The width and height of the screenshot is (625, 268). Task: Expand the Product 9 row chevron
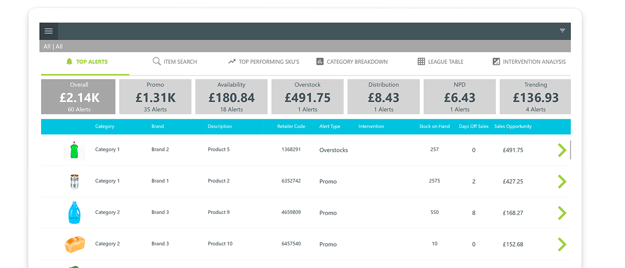coord(562,213)
